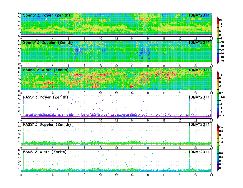Click the '2.4' label on bottom color bar
The width and height of the screenshot is (243, 188).
coord(221,127)
